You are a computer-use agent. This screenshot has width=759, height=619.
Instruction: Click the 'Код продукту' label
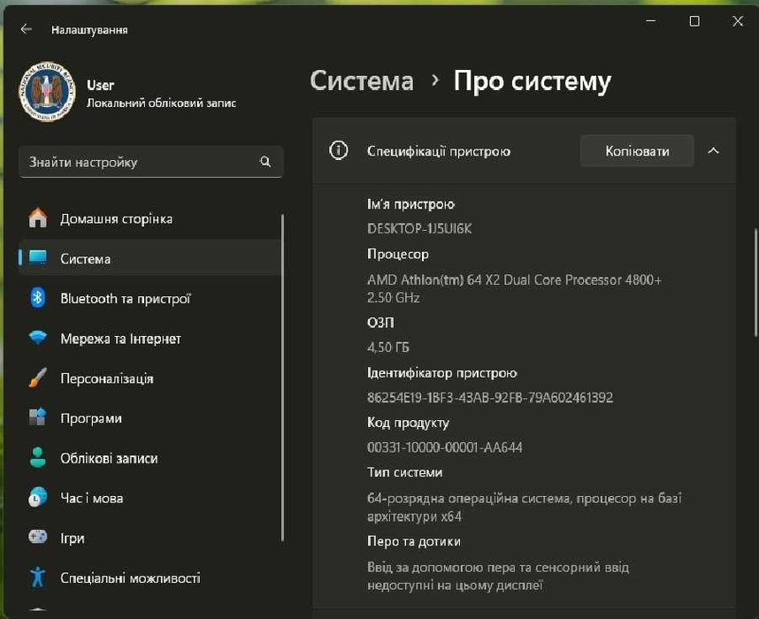408,423
